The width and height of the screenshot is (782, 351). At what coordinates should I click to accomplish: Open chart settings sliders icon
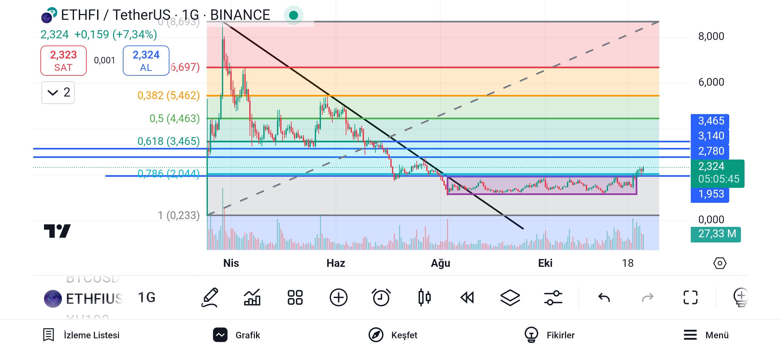click(x=553, y=297)
